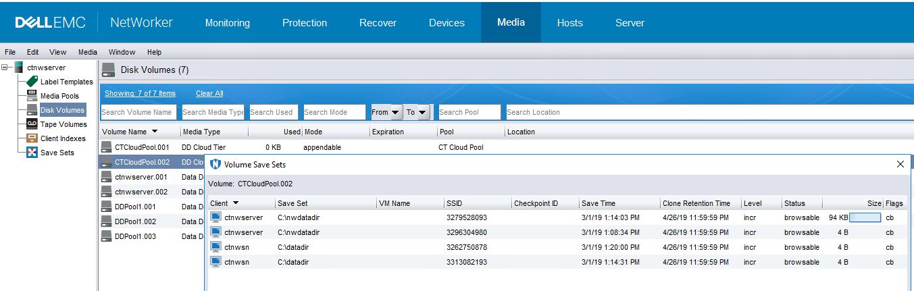Close the Volume Save Sets dialog

[900, 164]
